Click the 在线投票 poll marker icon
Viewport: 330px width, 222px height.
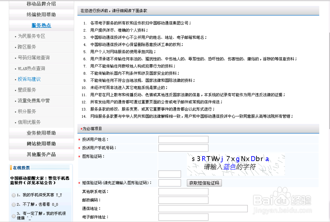click(11, 168)
